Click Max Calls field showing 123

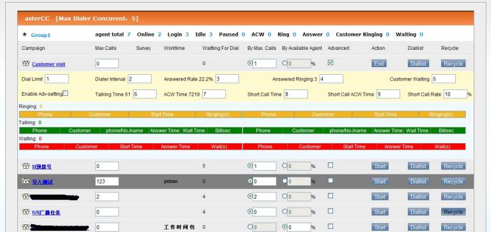(107, 182)
